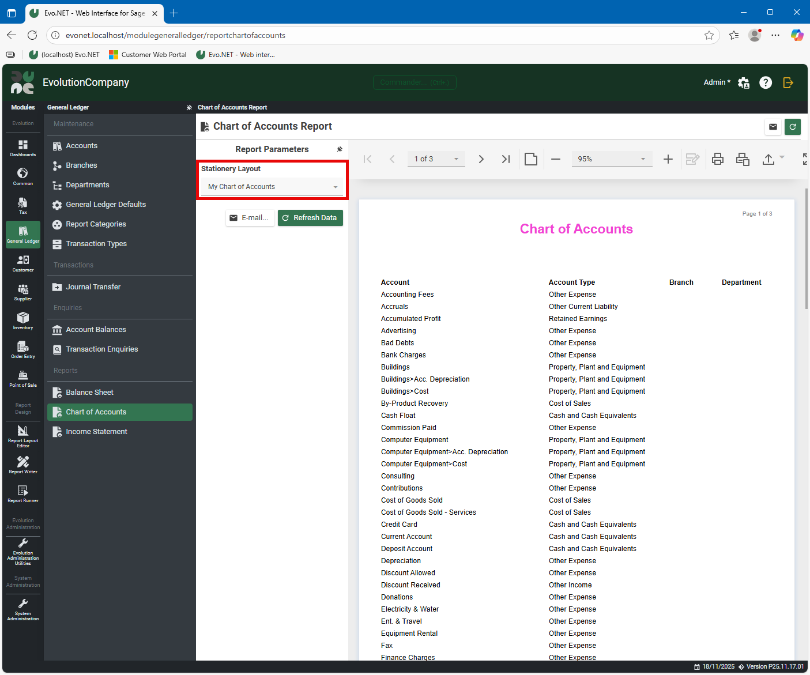The height and width of the screenshot is (675, 810).
Task: Pin the Chart of Accounts Report breadcrumb
Action: pos(189,107)
